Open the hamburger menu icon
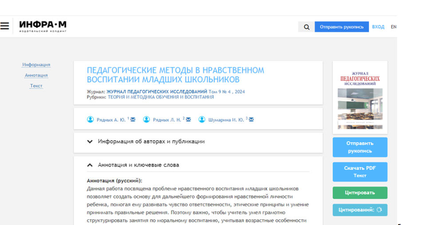The height and width of the screenshot is (225, 426). point(4,26)
